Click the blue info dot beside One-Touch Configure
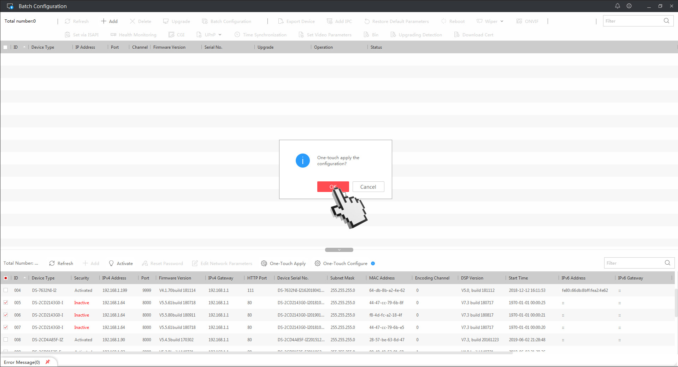Screen dimensions: 678x367 point(373,263)
